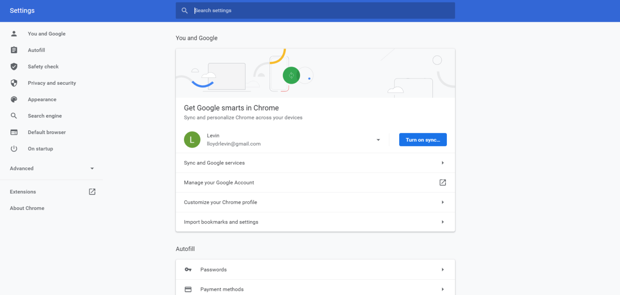The width and height of the screenshot is (620, 295).
Task: Click the You and Google section heading in main panel
Action: [197, 38]
